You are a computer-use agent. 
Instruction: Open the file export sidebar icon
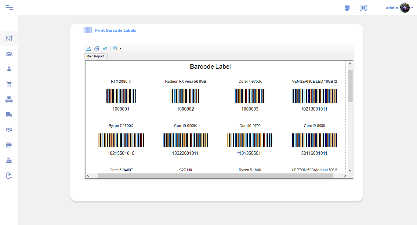click(9, 176)
